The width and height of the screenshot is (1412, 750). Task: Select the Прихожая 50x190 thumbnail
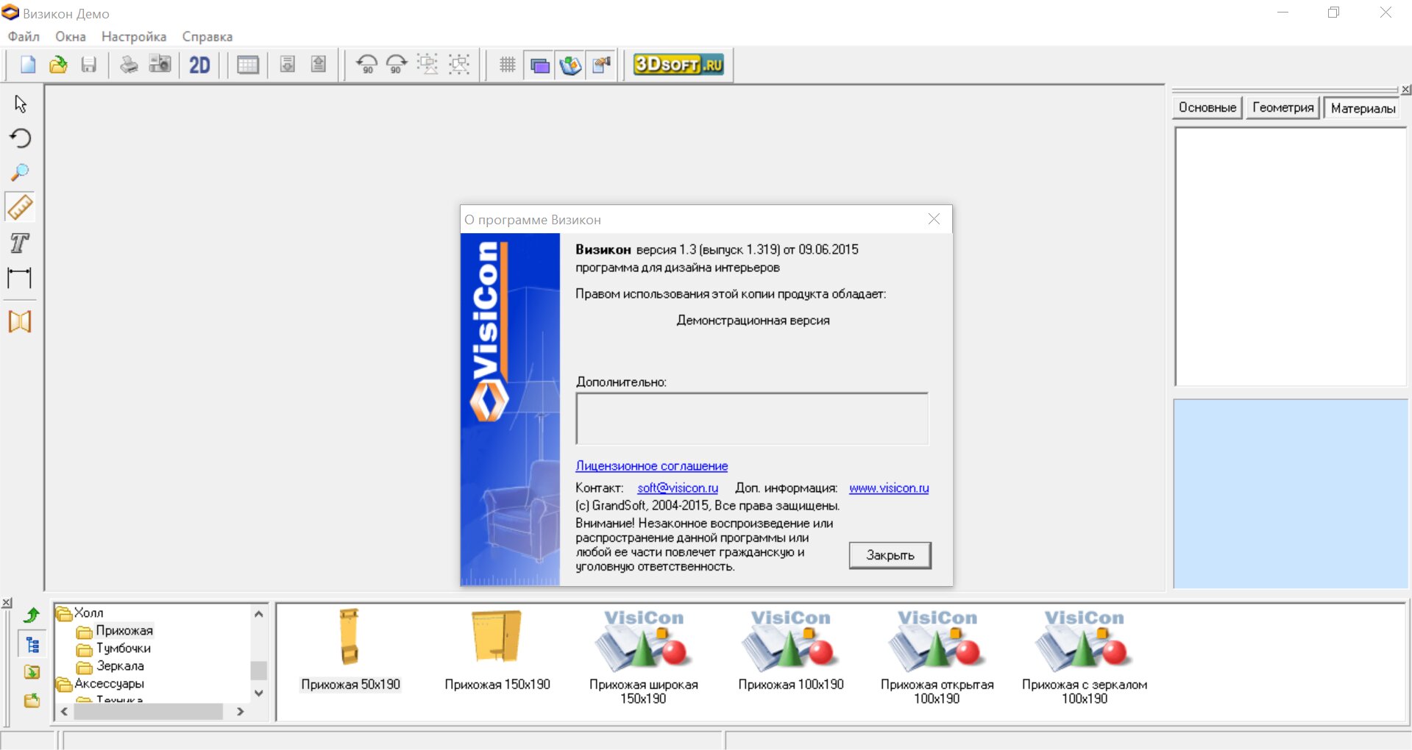[350, 650]
